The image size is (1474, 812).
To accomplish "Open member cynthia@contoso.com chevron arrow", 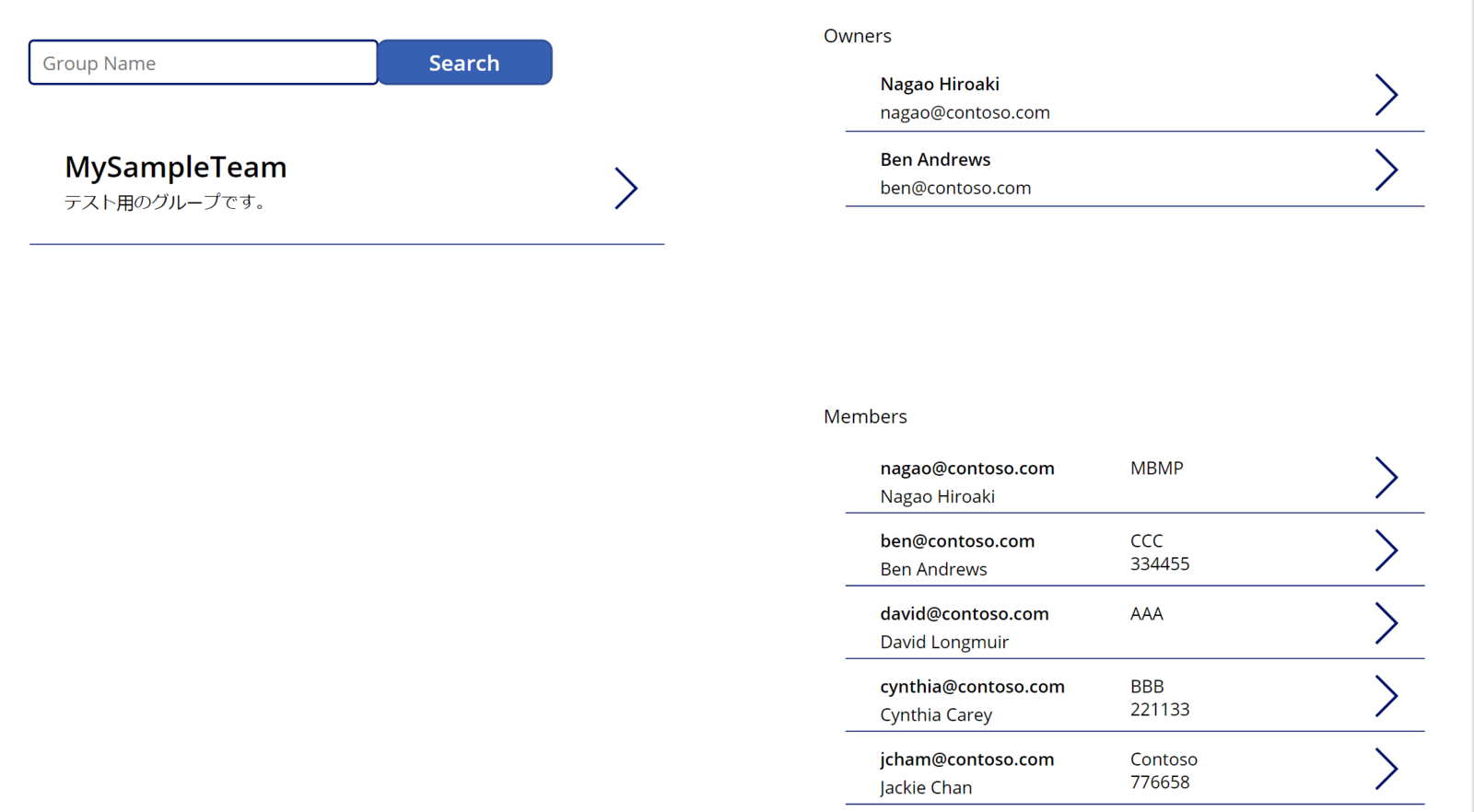I will [1386, 696].
